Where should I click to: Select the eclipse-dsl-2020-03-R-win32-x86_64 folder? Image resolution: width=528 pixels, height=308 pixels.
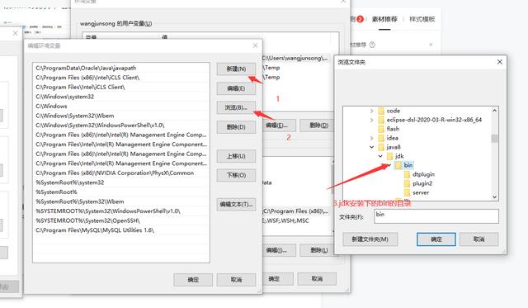(x=434, y=120)
